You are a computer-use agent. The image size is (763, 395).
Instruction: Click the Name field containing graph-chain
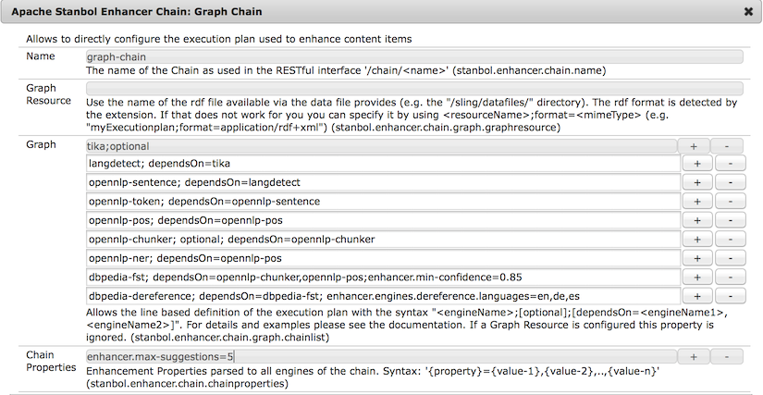point(413,56)
